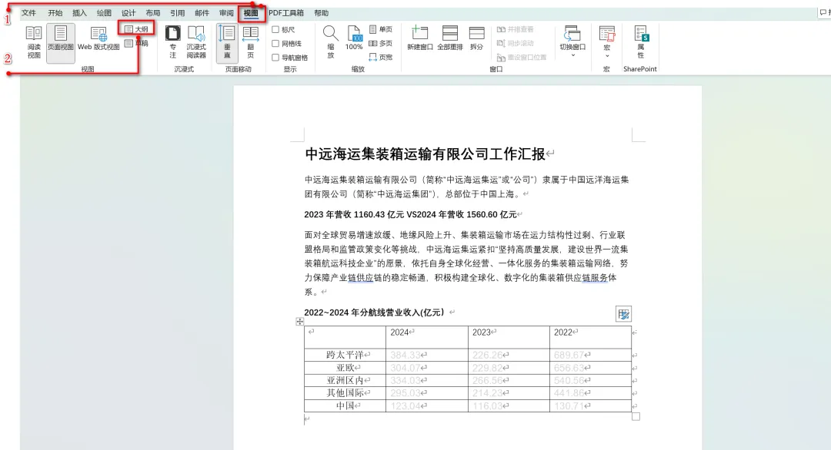The width and height of the screenshot is (831, 450).
Task: Click the 其他国际 row label cell
Action: [x=345, y=393]
